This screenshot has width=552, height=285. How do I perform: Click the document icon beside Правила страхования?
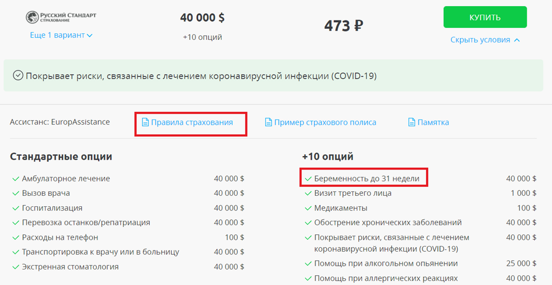[x=145, y=122]
